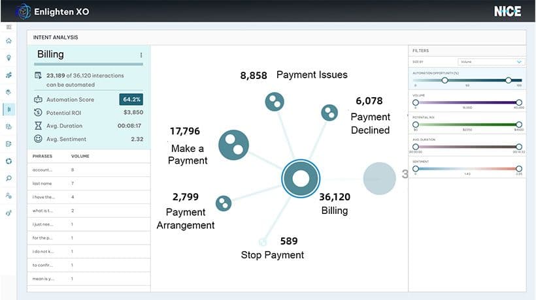Open the Size By Volume dropdown

tap(491, 62)
